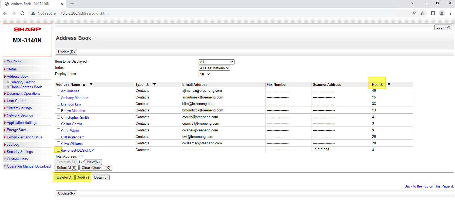455x201 pixels.
Task: Open the Clive Williams contact link
Action: pyautogui.click(x=72, y=144)
